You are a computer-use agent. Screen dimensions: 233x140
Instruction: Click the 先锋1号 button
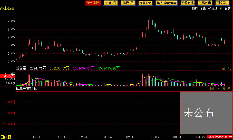pos(111,3)
